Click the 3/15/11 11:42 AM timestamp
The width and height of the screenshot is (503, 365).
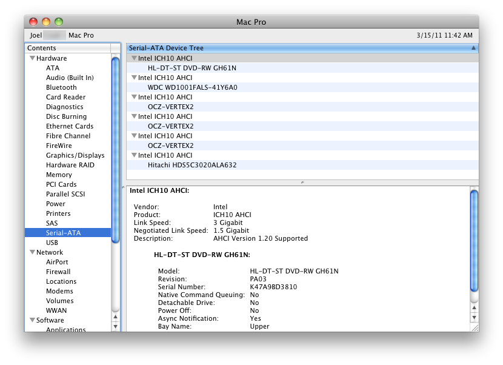[445, 35]
